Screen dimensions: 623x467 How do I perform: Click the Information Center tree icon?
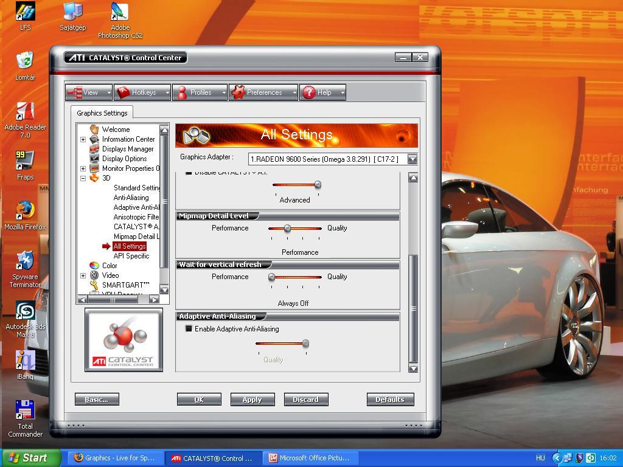(94, 139)
